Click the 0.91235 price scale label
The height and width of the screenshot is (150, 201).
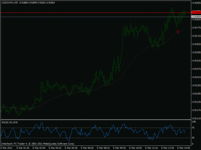point(196,102)
